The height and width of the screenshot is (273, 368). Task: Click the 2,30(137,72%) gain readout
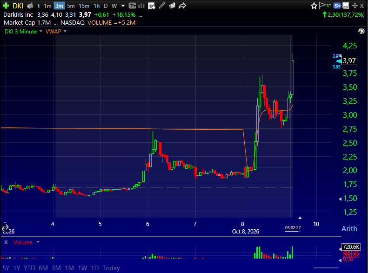pos(344,15)
